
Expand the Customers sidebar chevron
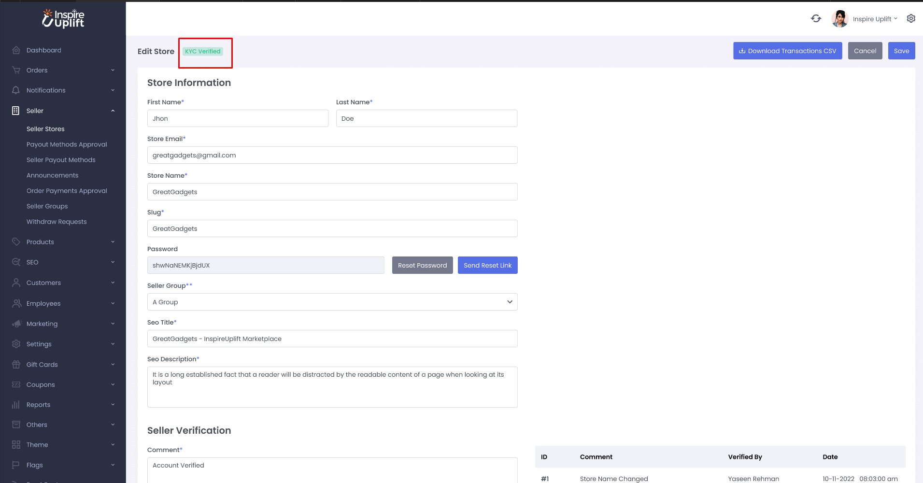coord(113,283)
